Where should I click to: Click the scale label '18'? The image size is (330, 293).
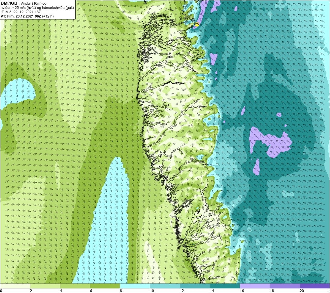pos(272,291)
